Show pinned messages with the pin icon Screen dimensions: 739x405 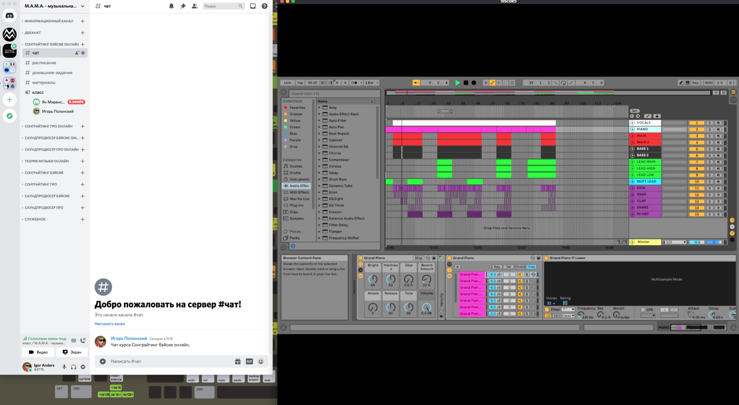(x=183, y=6)
